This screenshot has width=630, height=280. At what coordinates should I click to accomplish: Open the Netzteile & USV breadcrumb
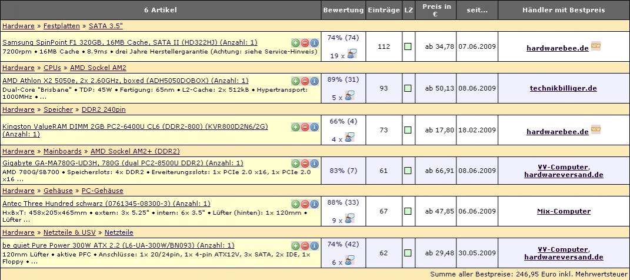(69, 232)
